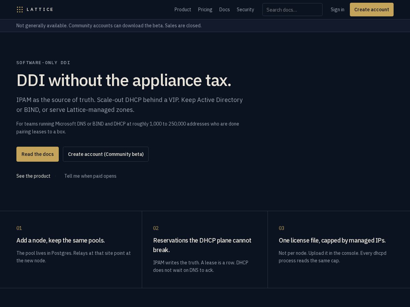The height and width of the screenshot is (307, 410).
Task: Click The pool lives in Postgres description
Action: tap(73, 257)
